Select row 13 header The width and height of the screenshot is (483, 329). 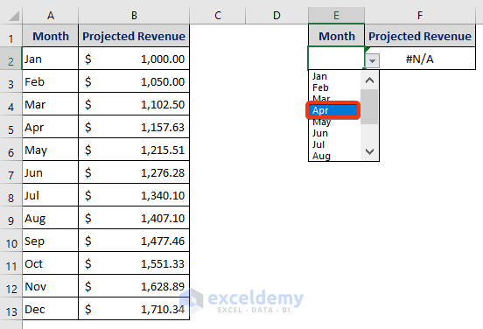tap(10, 309)
